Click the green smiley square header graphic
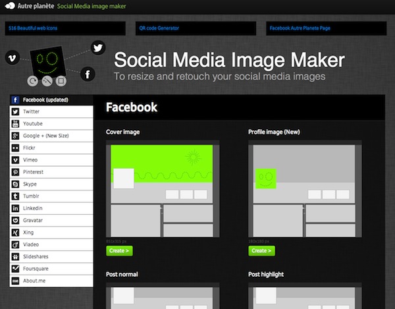 pyautogui.click(x=48, y=62)
